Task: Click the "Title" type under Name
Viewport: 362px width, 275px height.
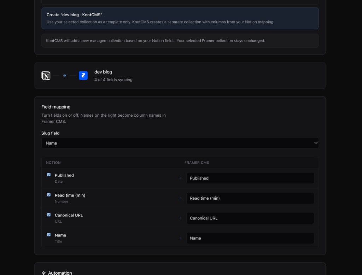Action: [58, 241]
